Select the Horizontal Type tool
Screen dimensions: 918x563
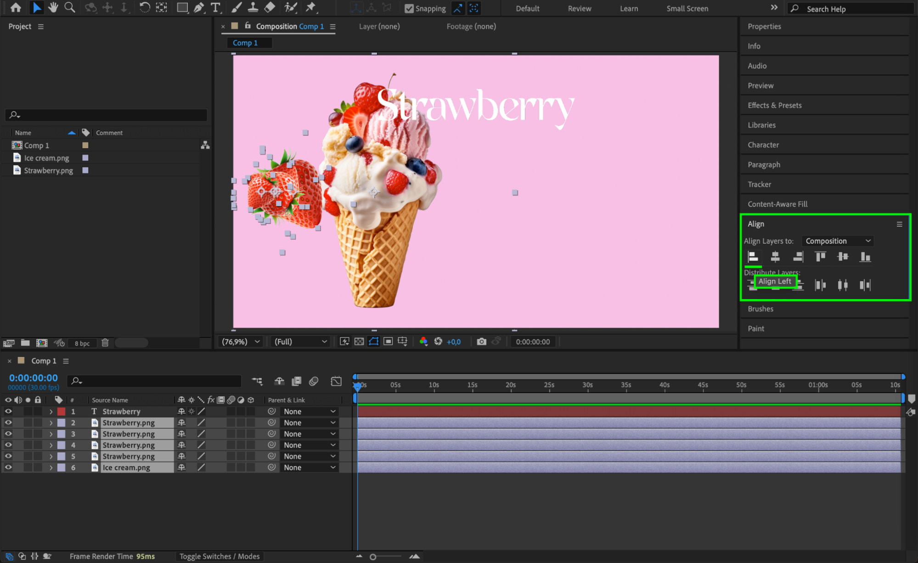[x=215, y=7]
